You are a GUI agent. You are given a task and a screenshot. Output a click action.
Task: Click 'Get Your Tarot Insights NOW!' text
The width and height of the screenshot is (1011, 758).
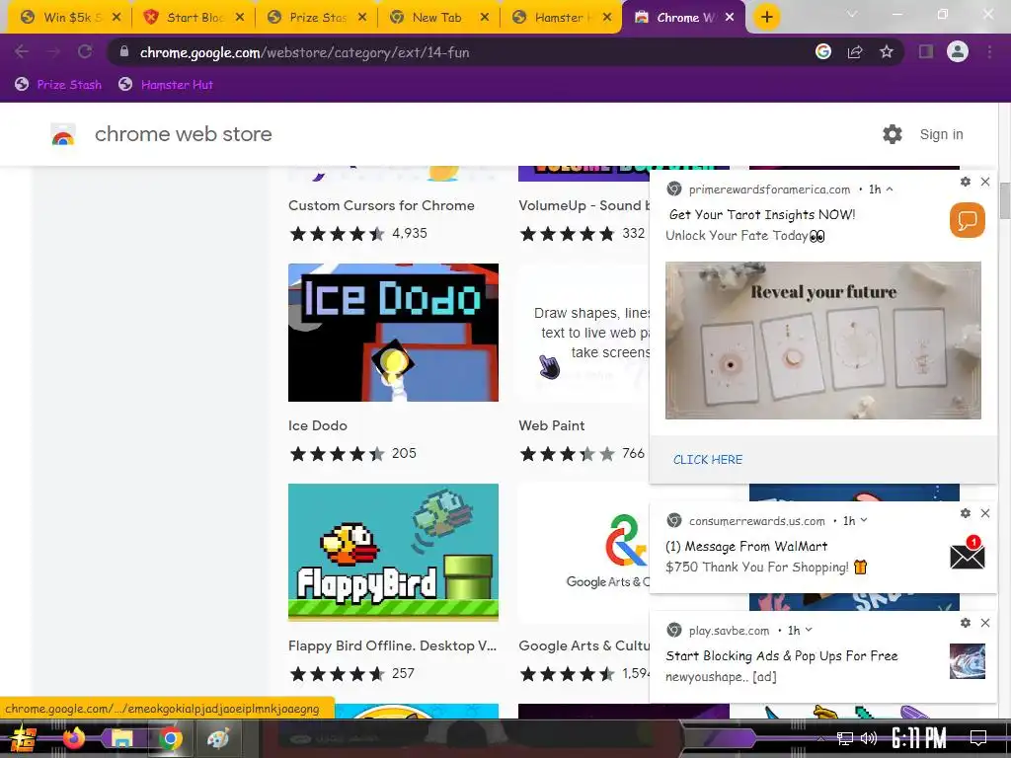tap(762, 214)
